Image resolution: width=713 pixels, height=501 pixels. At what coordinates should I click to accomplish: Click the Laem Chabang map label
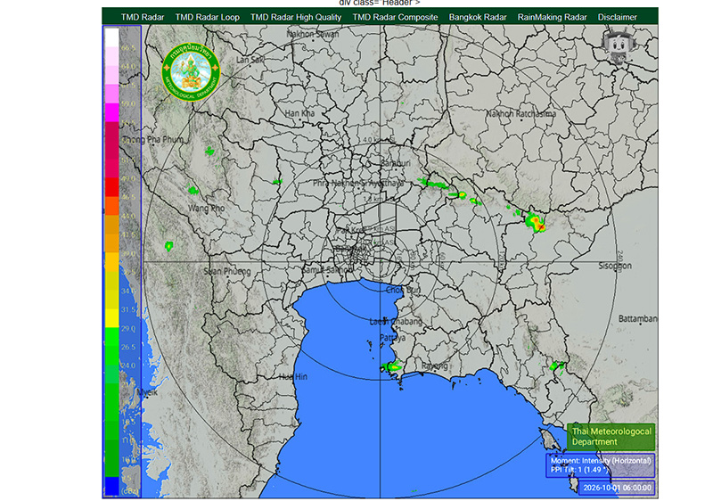click(x=396, y=322)
